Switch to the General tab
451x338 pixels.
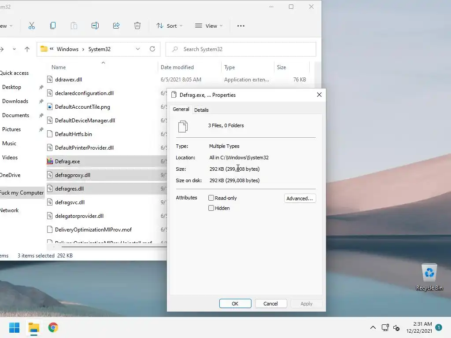coord(181,109)
